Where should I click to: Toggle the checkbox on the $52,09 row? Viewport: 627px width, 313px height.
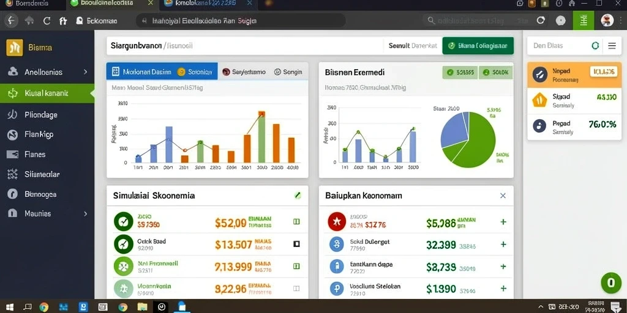[x=296, y=221]
